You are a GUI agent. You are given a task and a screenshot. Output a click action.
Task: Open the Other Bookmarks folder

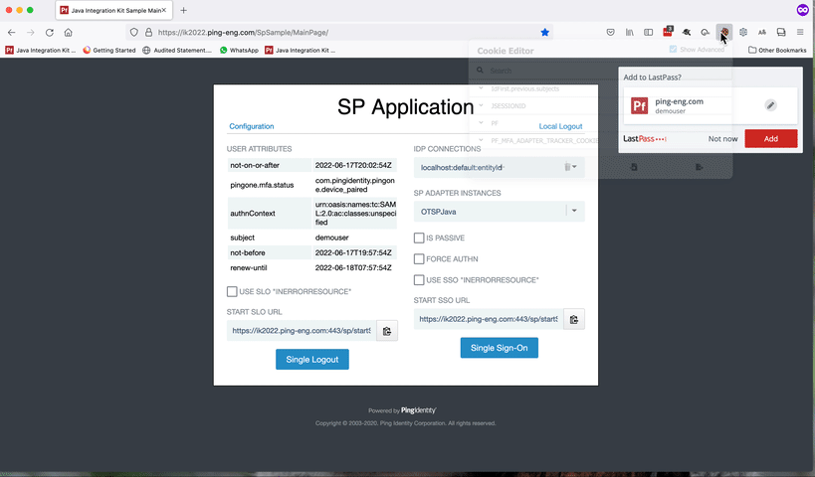[x=777, y=51]
